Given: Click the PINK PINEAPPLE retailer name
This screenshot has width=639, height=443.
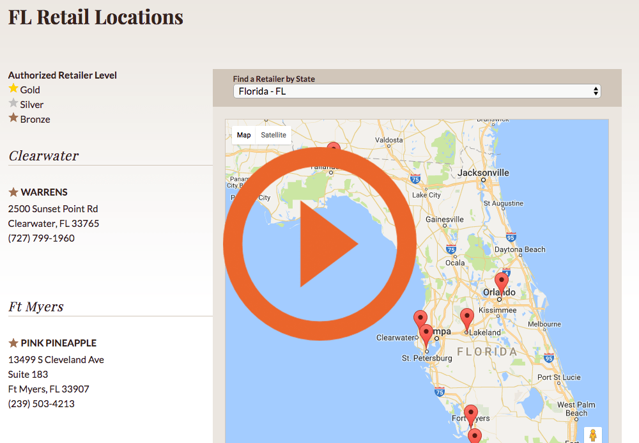Looking at the screenshot, I should point(59,343).
